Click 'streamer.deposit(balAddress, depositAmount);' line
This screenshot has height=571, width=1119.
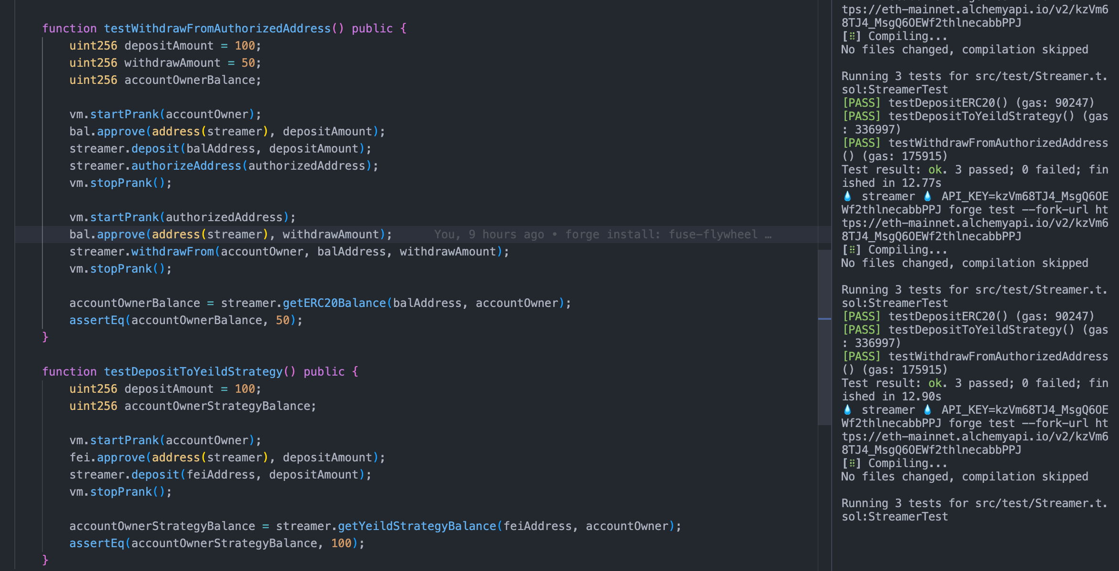(220, 149)
